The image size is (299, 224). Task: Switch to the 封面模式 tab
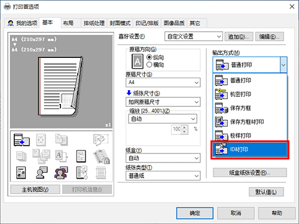click(120, 23)
